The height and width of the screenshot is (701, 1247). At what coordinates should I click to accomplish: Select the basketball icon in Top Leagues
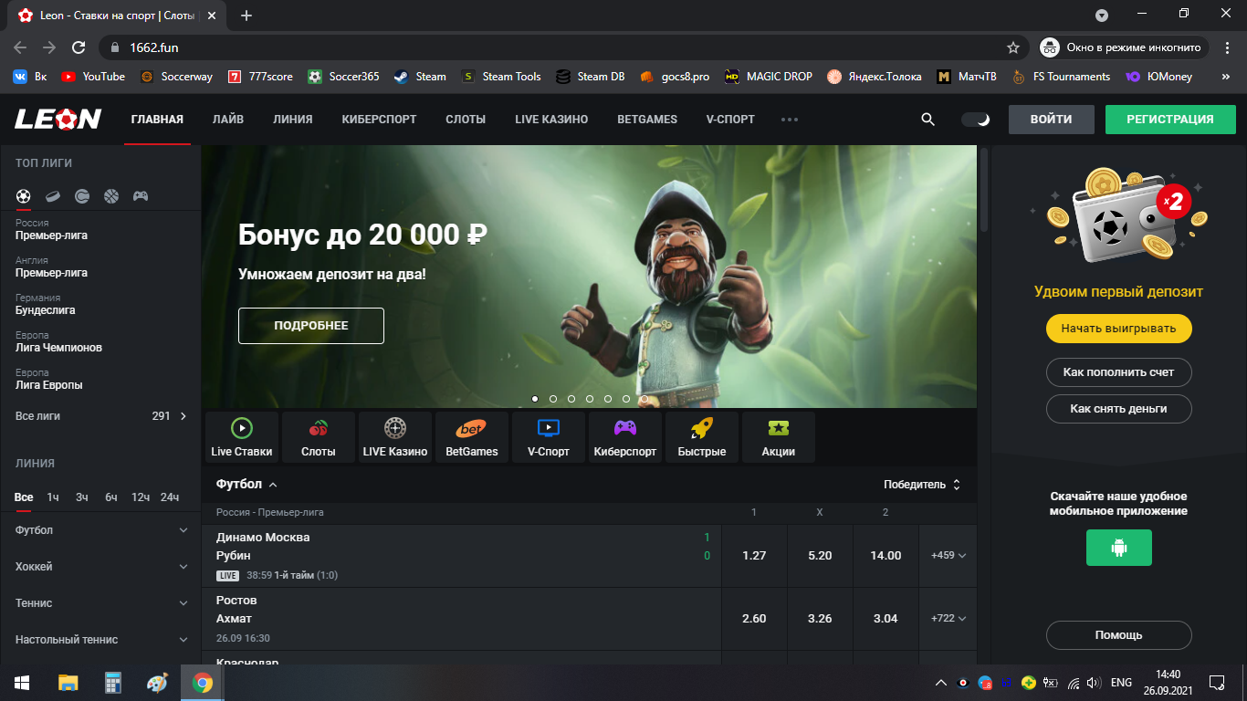click(111, 196)
